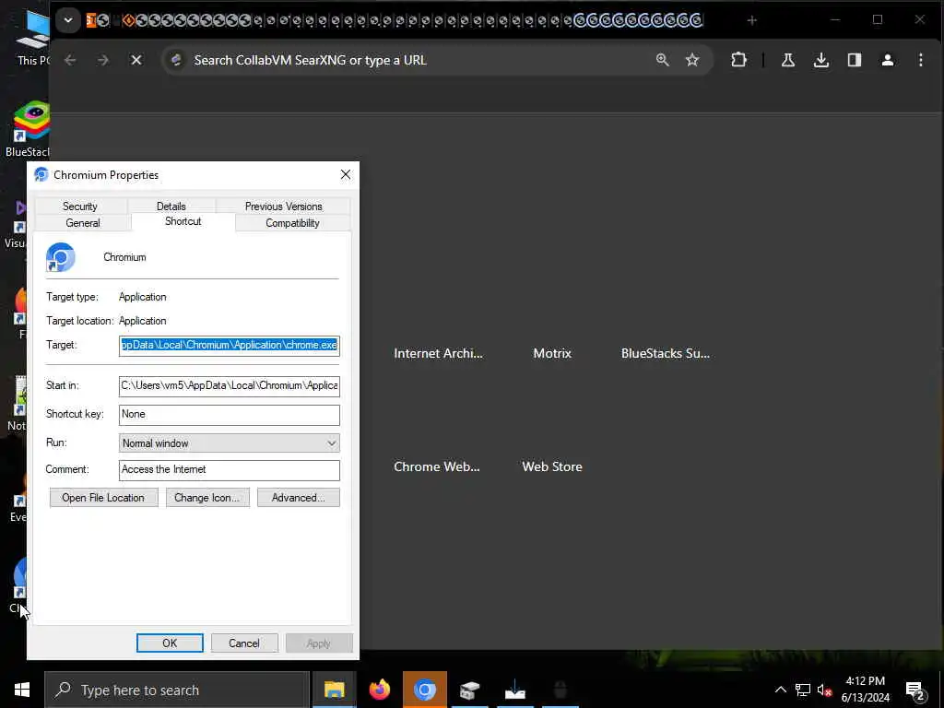Click the Open File Location button

(x=103, y=498)
